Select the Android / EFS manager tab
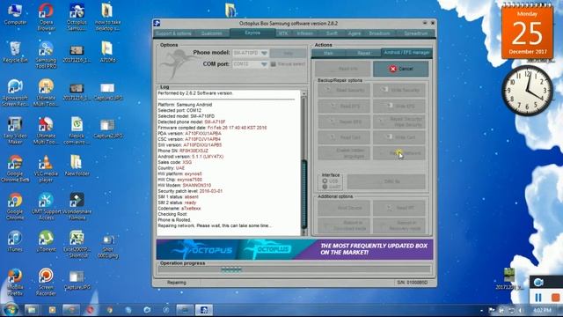563x317 pixels. coord(406,53)
